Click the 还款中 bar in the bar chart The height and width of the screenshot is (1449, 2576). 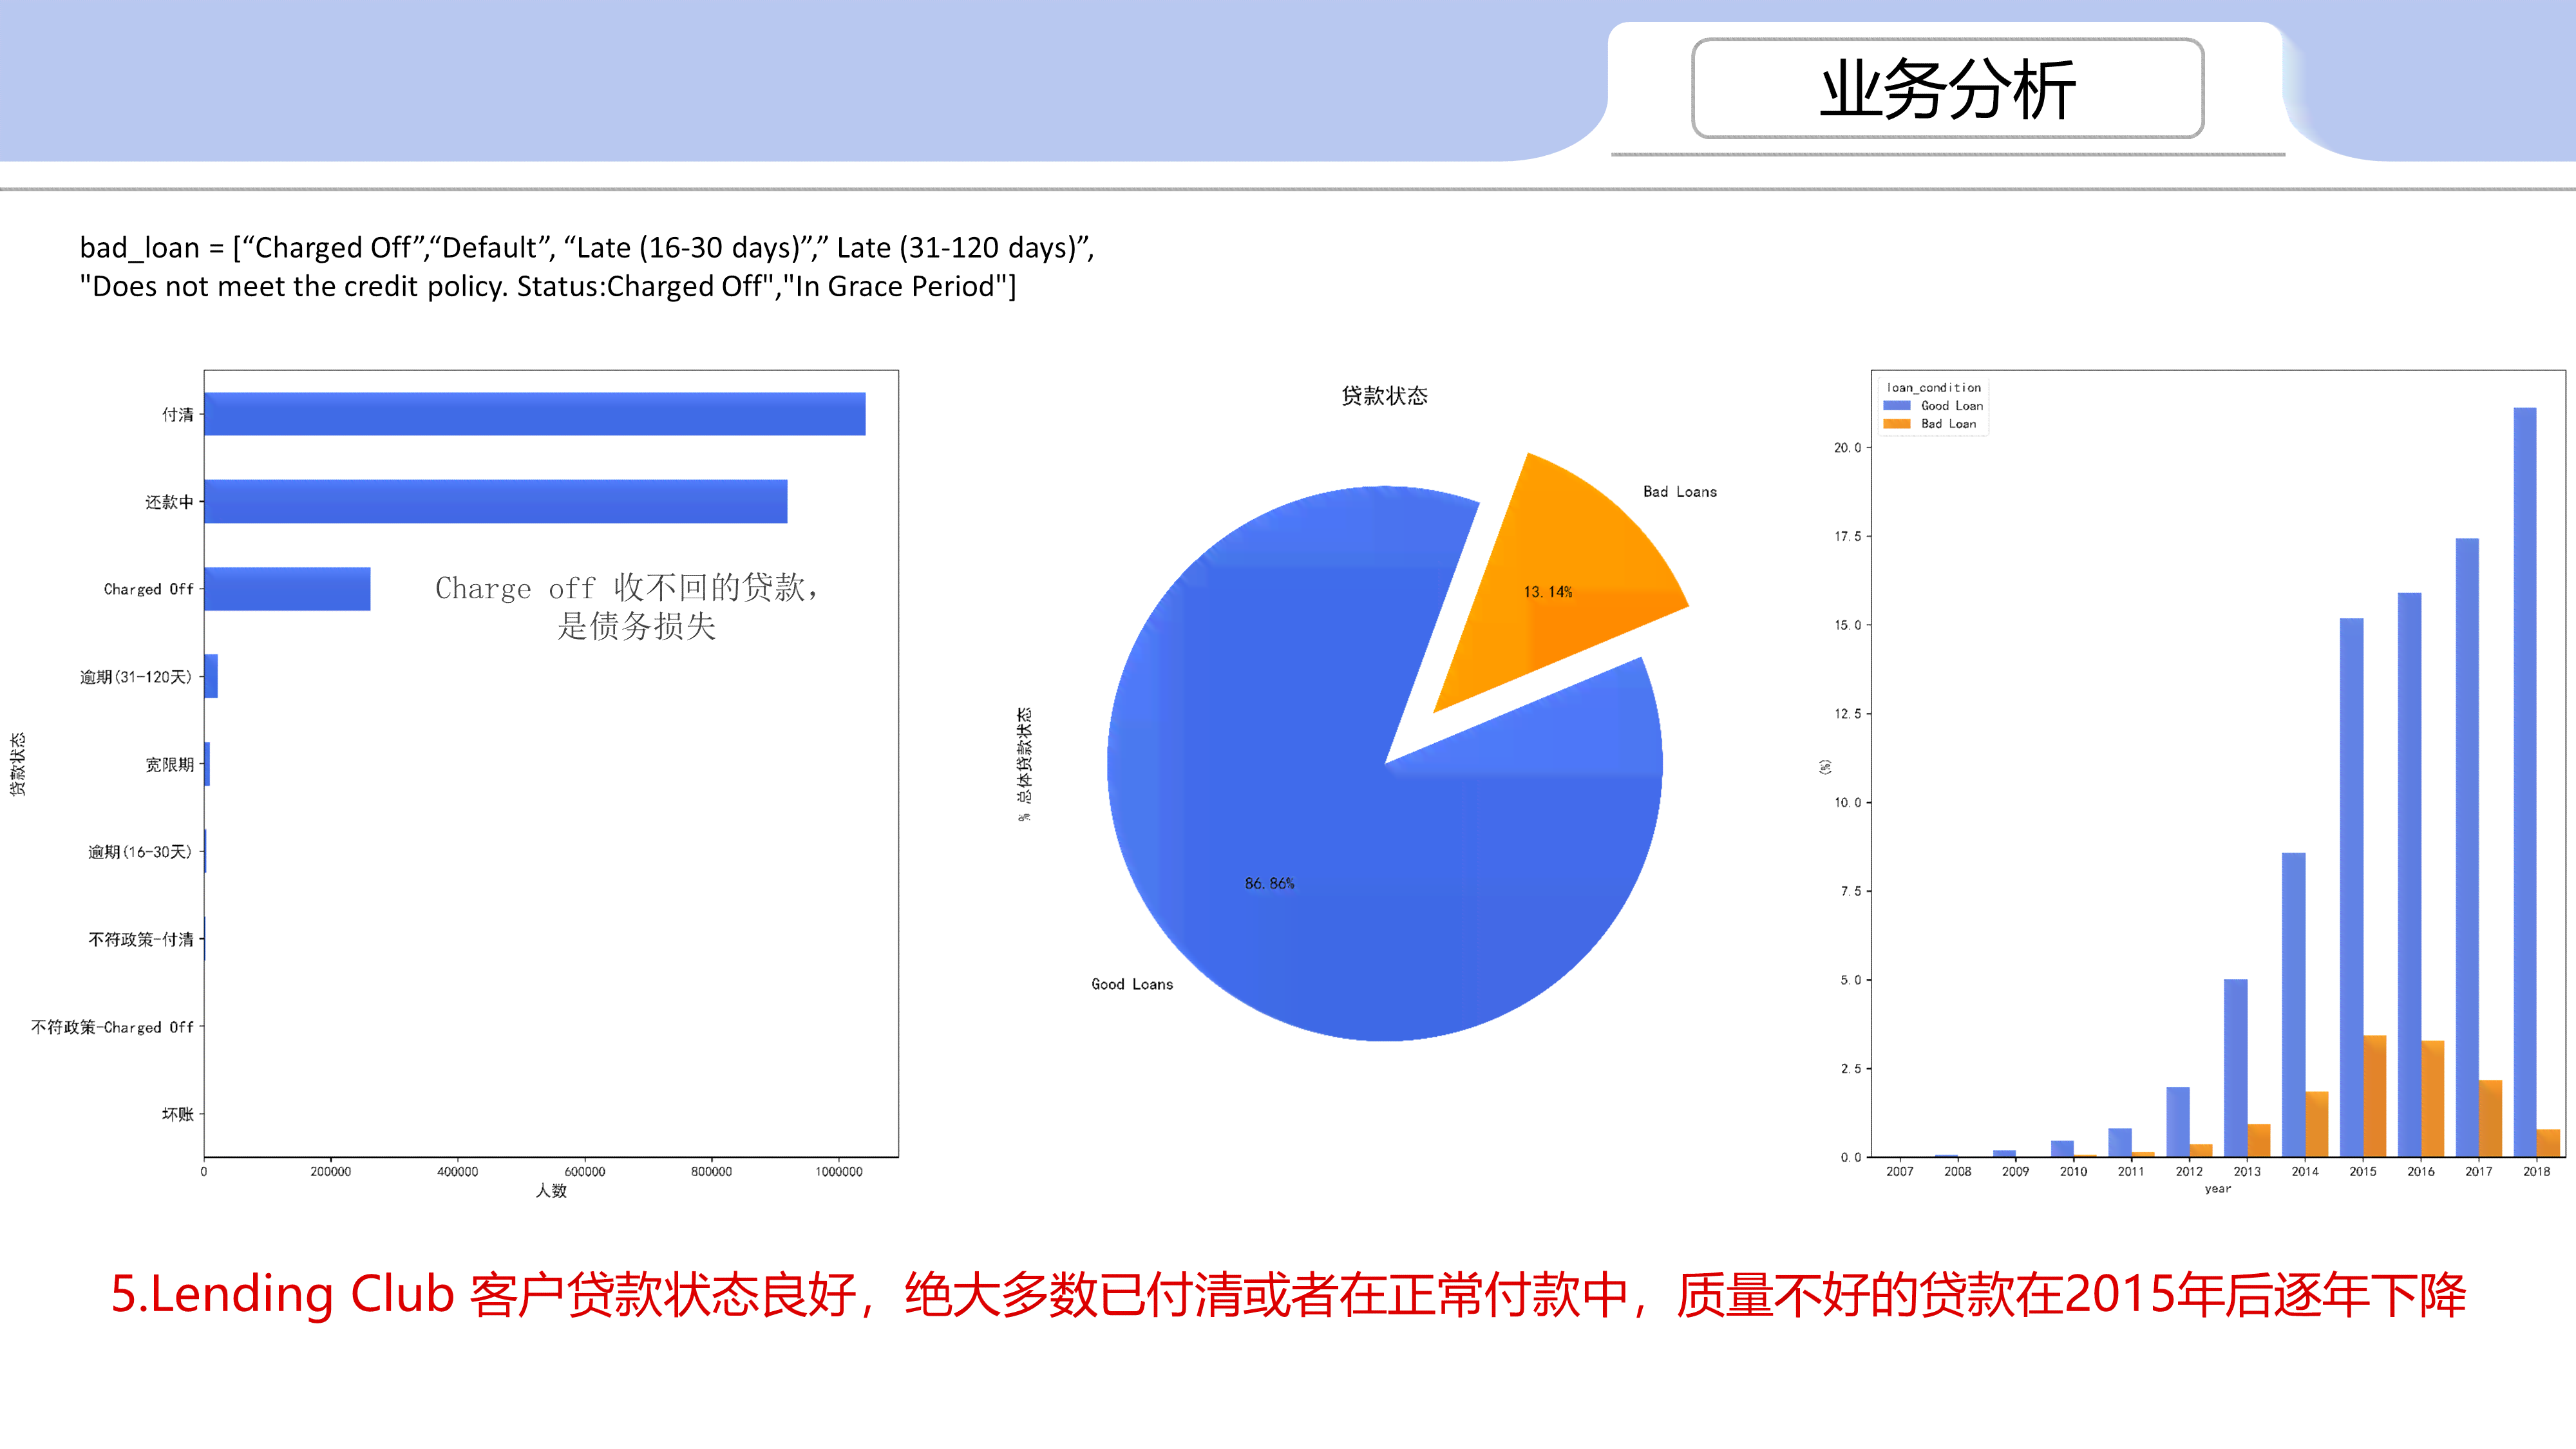point(496,501)
